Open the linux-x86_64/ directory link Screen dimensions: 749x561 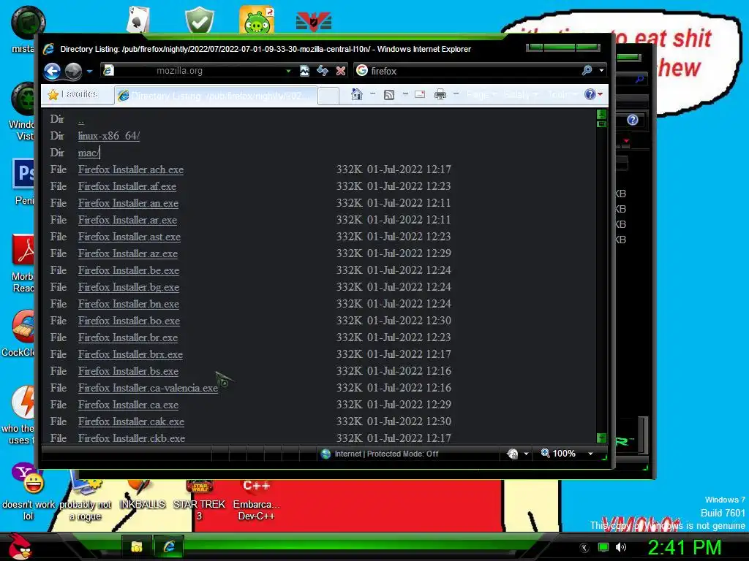coord(109,136)
